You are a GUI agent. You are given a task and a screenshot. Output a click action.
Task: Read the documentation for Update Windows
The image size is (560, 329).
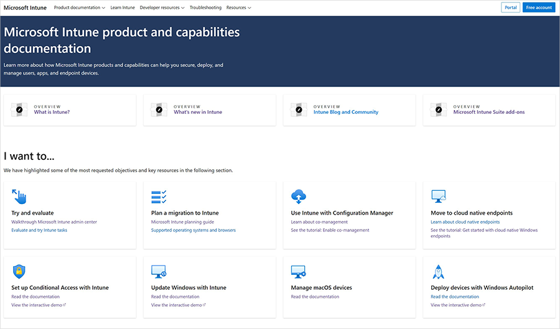(x=175, y=297)
